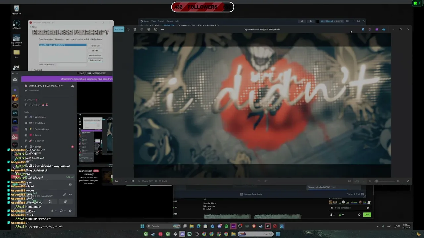Open Microsoft Edge from the taskbar
Image resolution: width=424 pixels, height=238 pixels.
click(198, 226)
